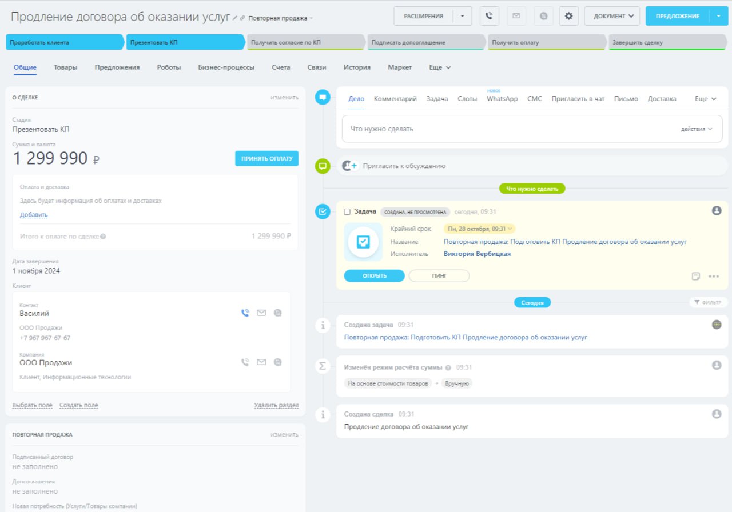Set the stage to Получить согласие по КП

[305, 42]
